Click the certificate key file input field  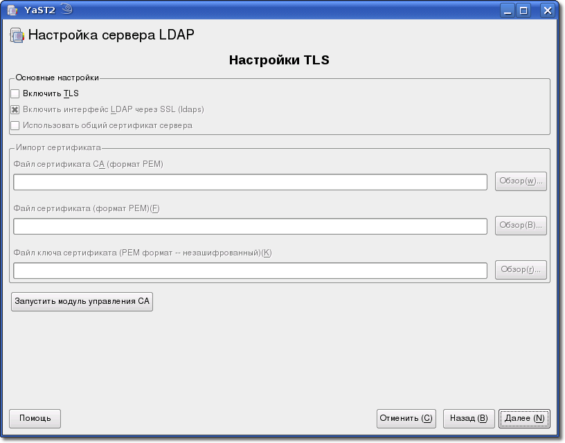[x=250, y=271]
